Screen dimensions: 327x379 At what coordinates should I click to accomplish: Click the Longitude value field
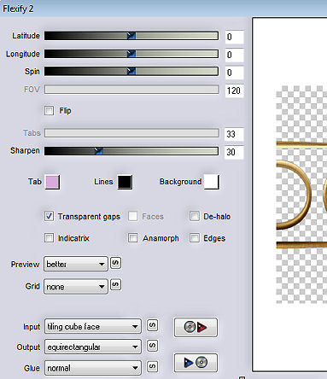235,55
